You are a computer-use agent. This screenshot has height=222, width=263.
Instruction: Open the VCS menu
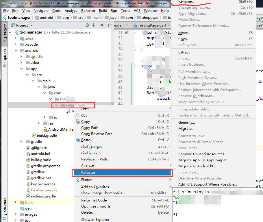point(137,11)
